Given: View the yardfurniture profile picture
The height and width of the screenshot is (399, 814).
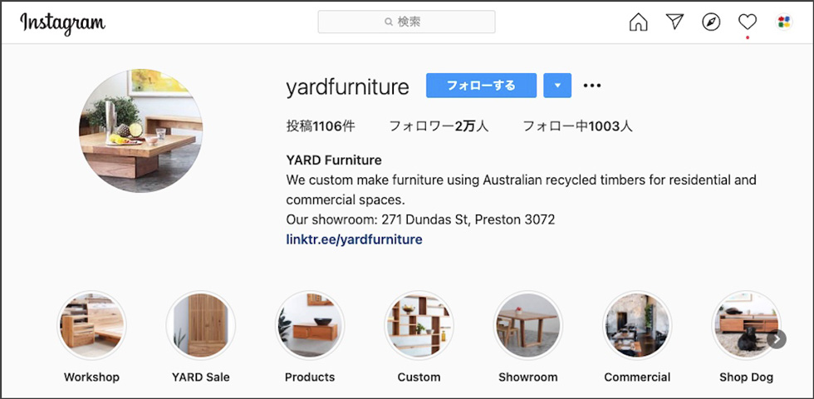Looking at the screenshot, I should pos(140,131).
